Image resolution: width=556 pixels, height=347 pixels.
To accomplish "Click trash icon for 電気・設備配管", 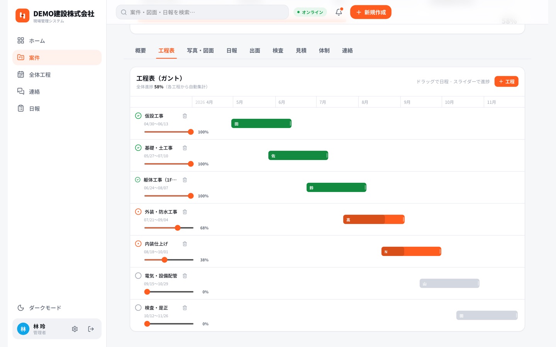I will pyautogui.click(x=185, y=276).
